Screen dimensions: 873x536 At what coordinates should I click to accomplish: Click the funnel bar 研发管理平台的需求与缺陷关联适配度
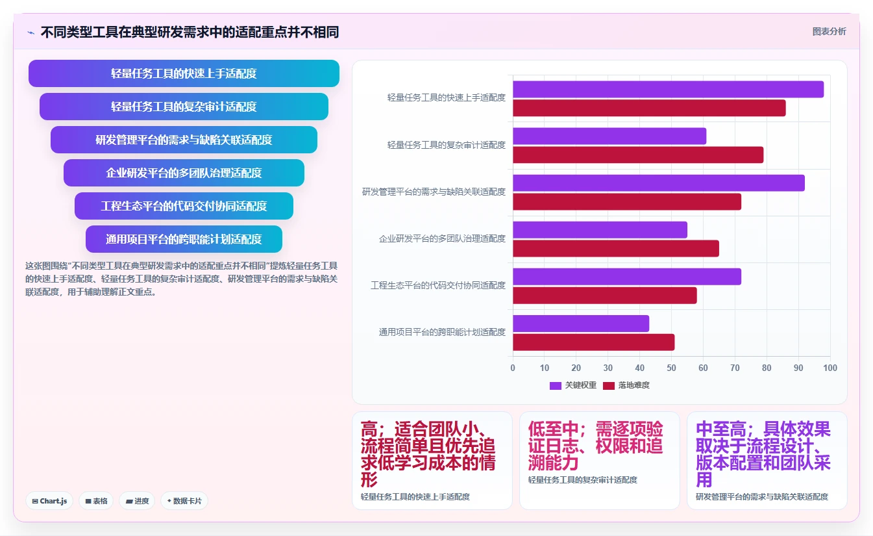coord(184,140)
